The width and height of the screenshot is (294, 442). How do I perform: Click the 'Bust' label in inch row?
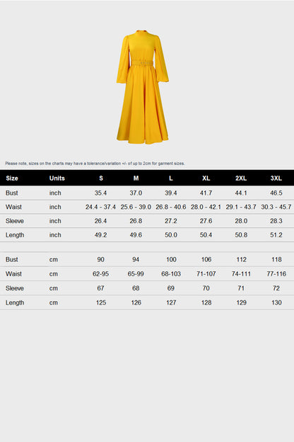coord(12,193)
